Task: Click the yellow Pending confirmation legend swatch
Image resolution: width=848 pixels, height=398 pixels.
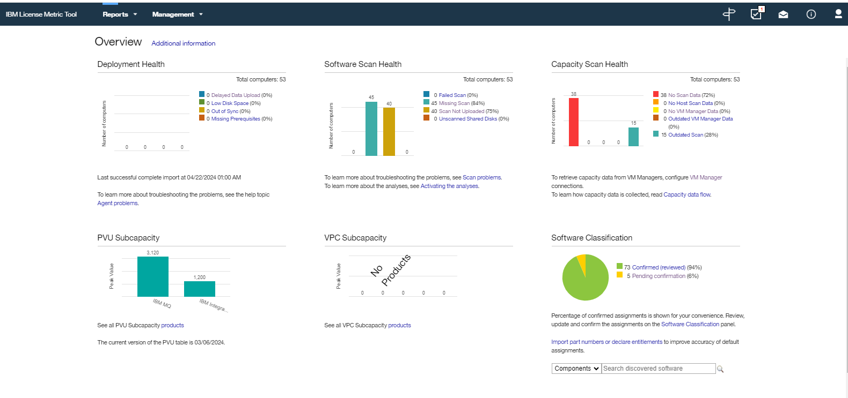Action: coord(620,275)
